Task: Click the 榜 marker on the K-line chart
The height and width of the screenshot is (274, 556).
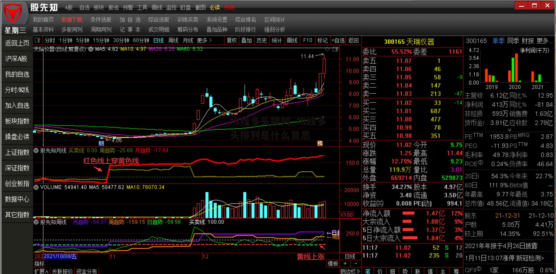Action: click(320, 143)
